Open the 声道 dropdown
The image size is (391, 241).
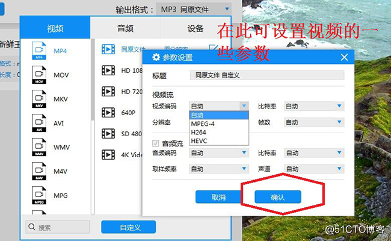[x=314, y=169]
